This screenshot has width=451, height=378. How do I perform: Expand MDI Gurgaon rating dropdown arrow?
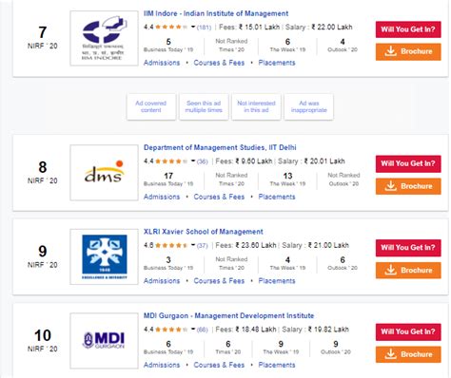[193, 330]
